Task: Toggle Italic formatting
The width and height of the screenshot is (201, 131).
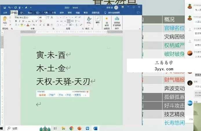Action: tap(19, 21)
